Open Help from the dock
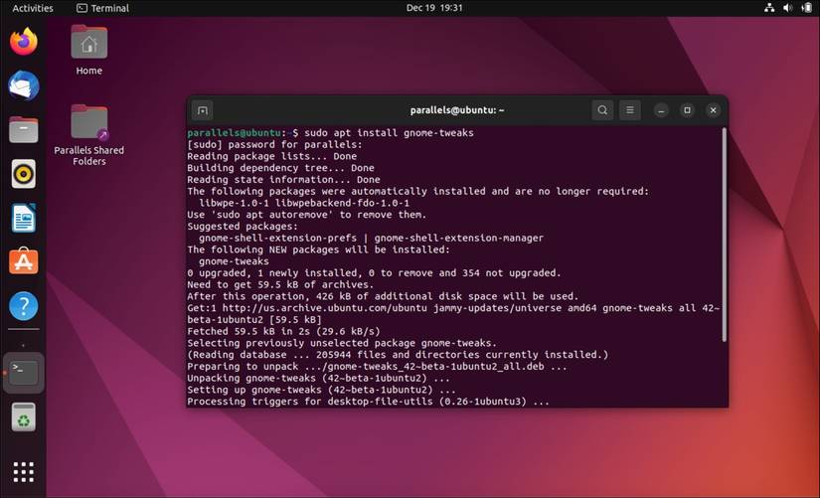The height and width of the screenshot is (498, 820). (24, 306)
